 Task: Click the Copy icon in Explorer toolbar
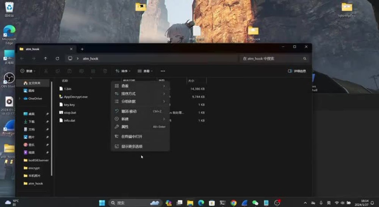coord(58,71)
